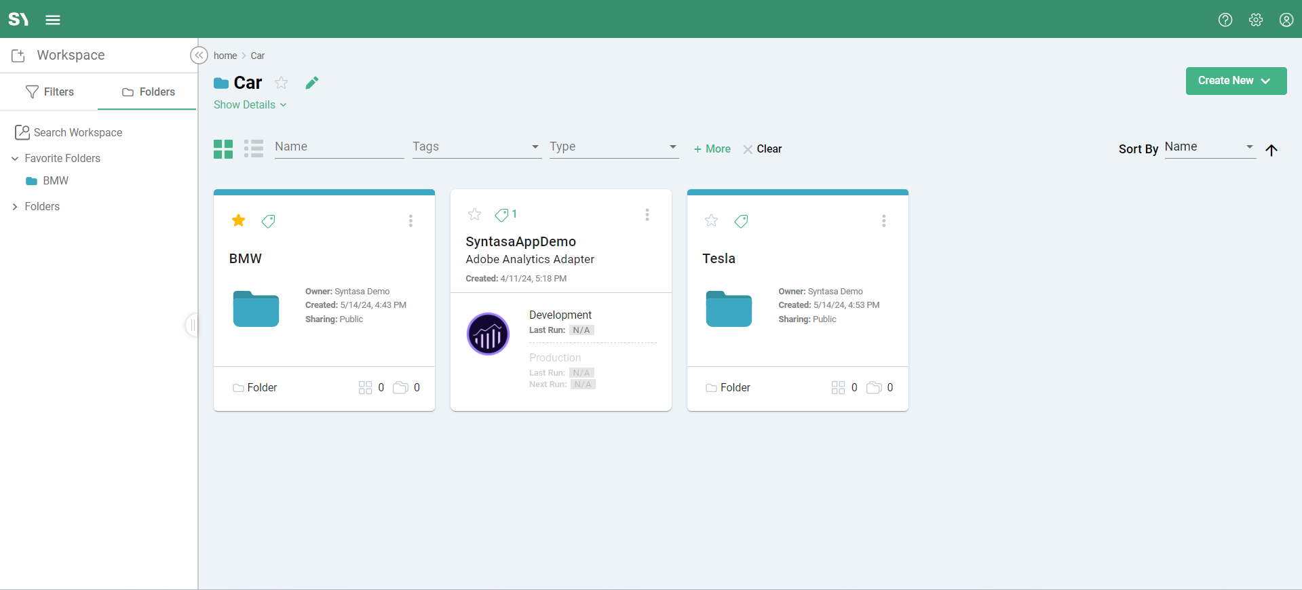Click the Create New button
Viewport: 1302px width, 590px height.
[x=1236, y=81]
